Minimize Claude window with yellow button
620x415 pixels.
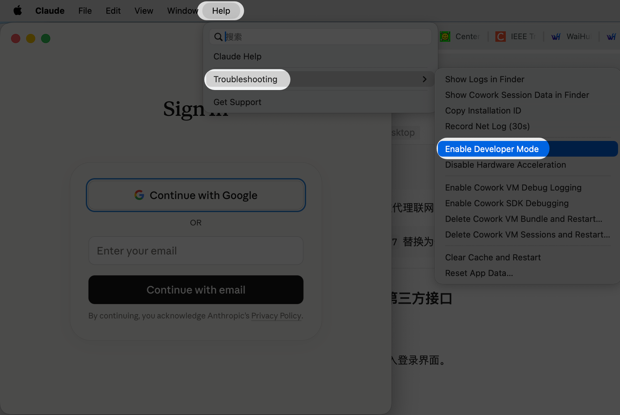31,38
